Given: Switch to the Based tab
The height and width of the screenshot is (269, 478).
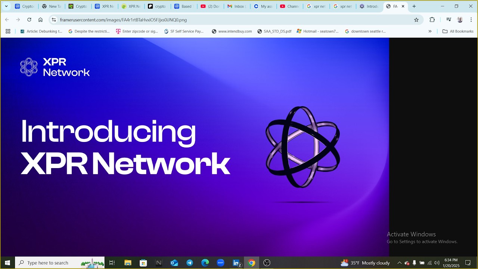Looking at the screenshot, I should tap(184, 6).
